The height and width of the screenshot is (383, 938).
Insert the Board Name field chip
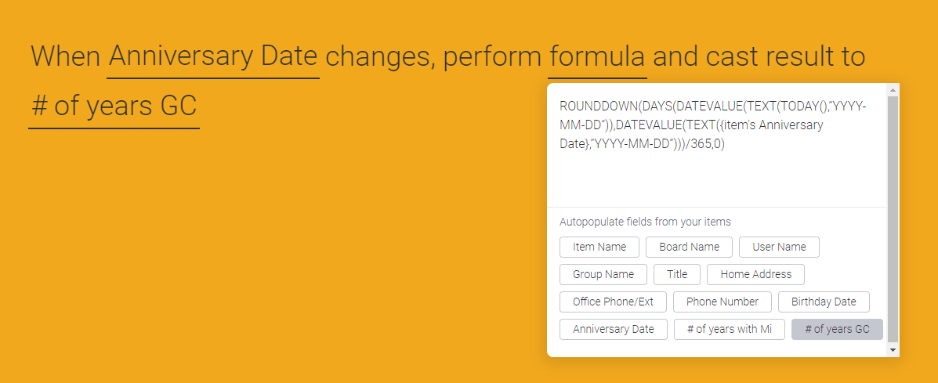689,247
